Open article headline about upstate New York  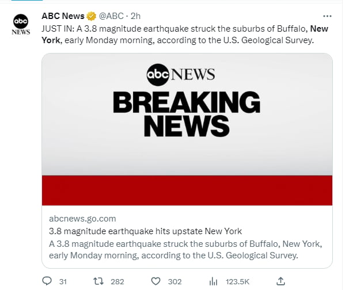pyautogui.click(x=145, y=231)
